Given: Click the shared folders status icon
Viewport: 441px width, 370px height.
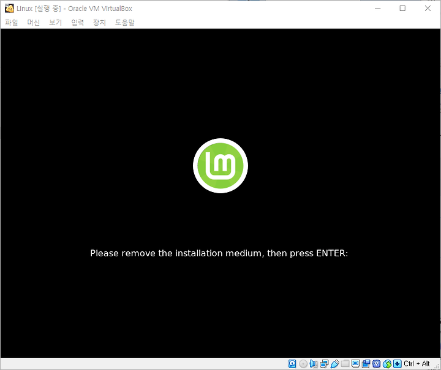Looking at the screenshot, I should pos(345,364).
